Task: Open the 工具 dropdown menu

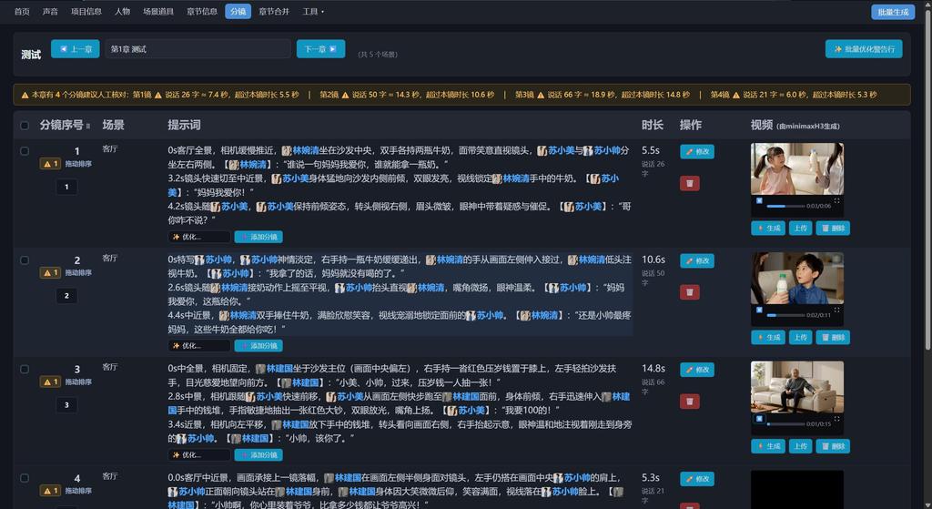Action: (313, 11)
